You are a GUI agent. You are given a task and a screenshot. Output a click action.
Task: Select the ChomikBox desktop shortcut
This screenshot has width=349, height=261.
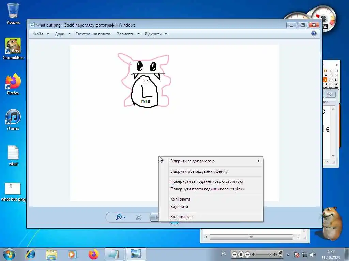[13, 49]
